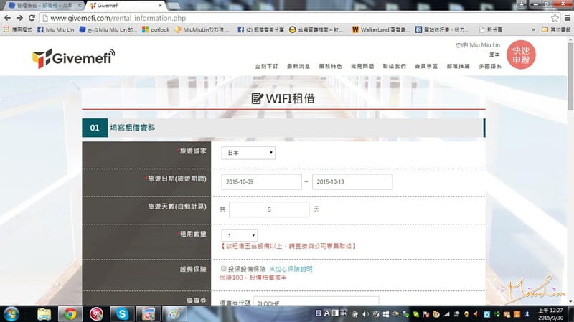
Task: Check the 投保設備保險 insurance checkbox
Action: (224, 267)
